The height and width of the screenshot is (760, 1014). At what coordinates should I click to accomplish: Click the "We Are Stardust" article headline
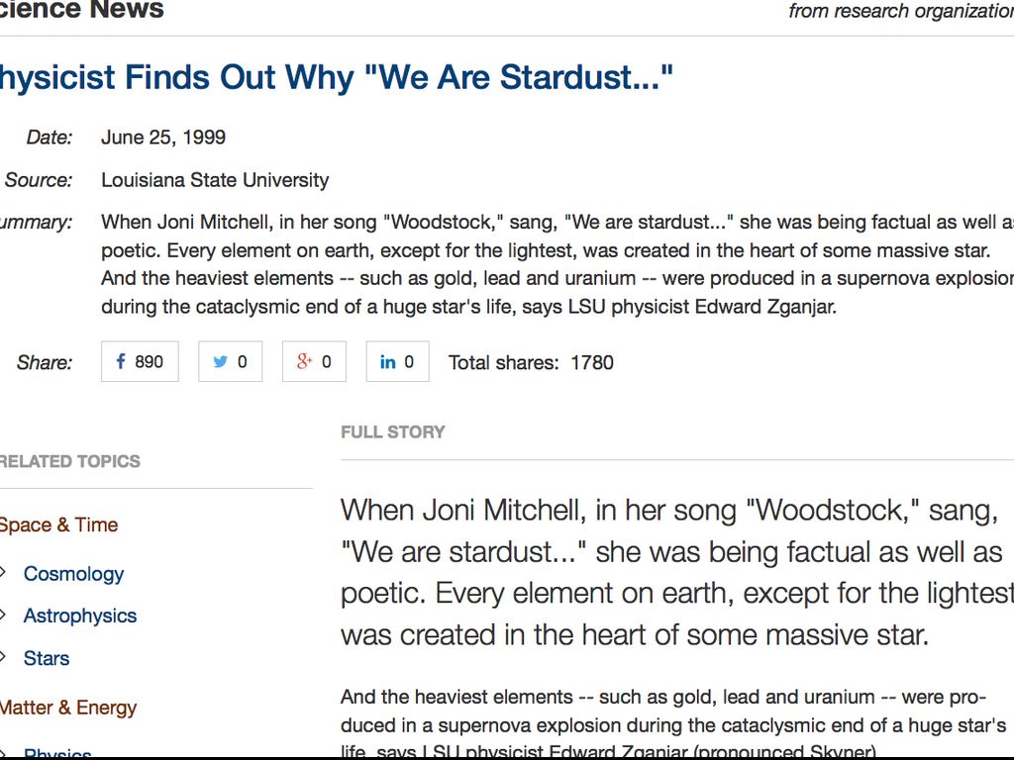coord(337,77)
